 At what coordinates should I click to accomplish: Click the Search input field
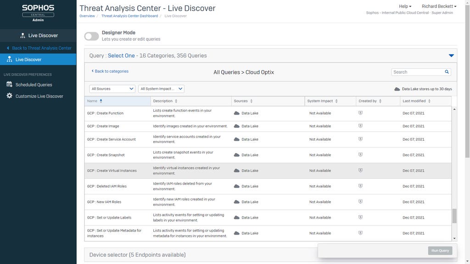(418, 72)
